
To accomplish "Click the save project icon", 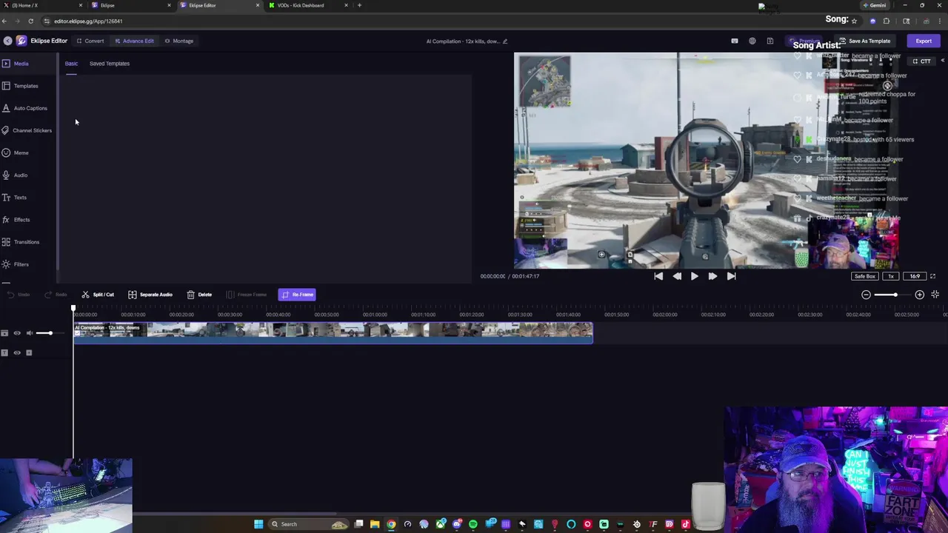I will 770,41.
